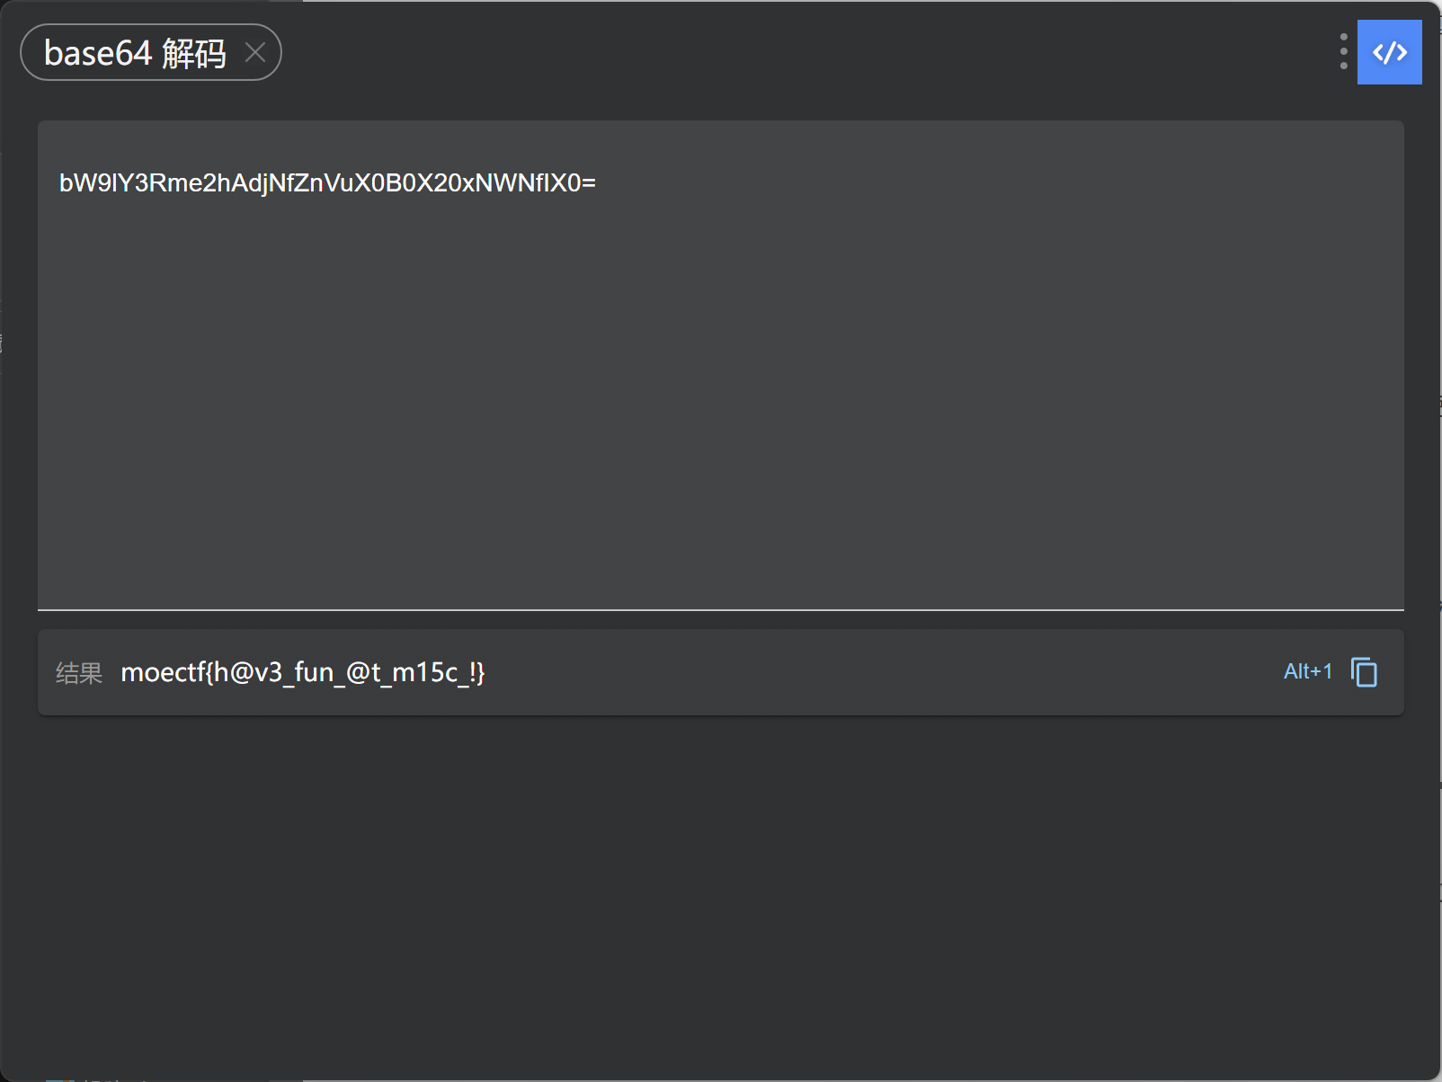Click the header area right of the base64 解码 chip
The image size is (1442, 1082).
[809, 52]
